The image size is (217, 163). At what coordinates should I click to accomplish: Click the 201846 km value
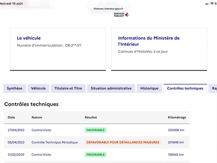176,142
